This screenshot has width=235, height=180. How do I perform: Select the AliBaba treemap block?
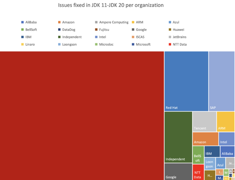click(227, 152)
